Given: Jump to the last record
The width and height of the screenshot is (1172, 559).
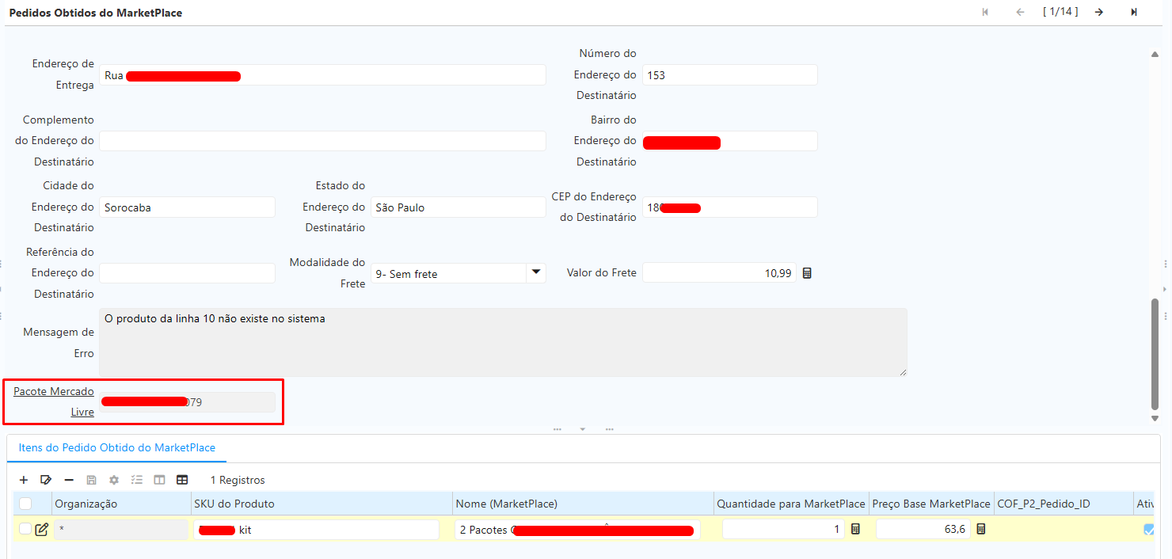Looking at the screenshot, I should click(1134, 12).
